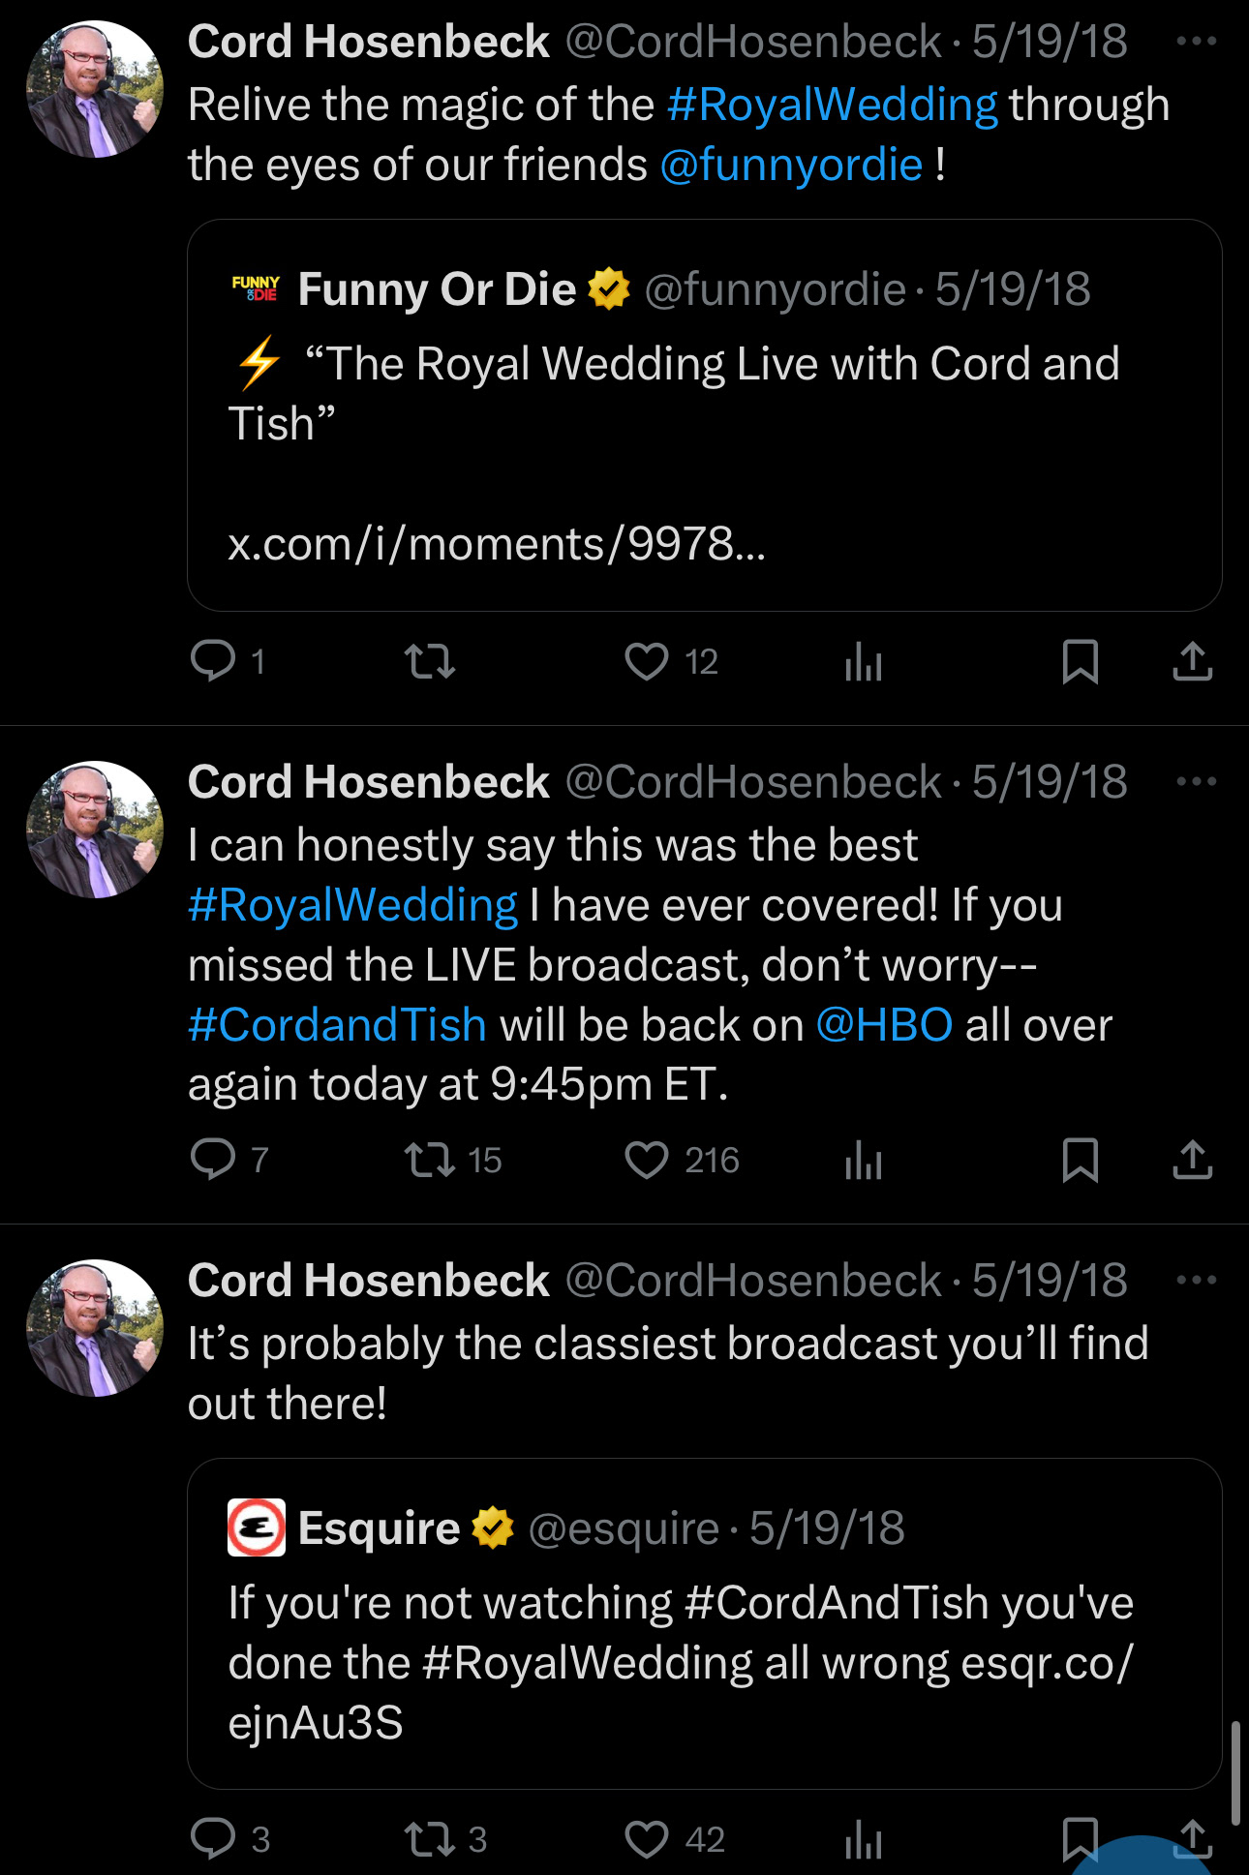Open the #CordandTish hashtag link

[x=337, y=1025]
